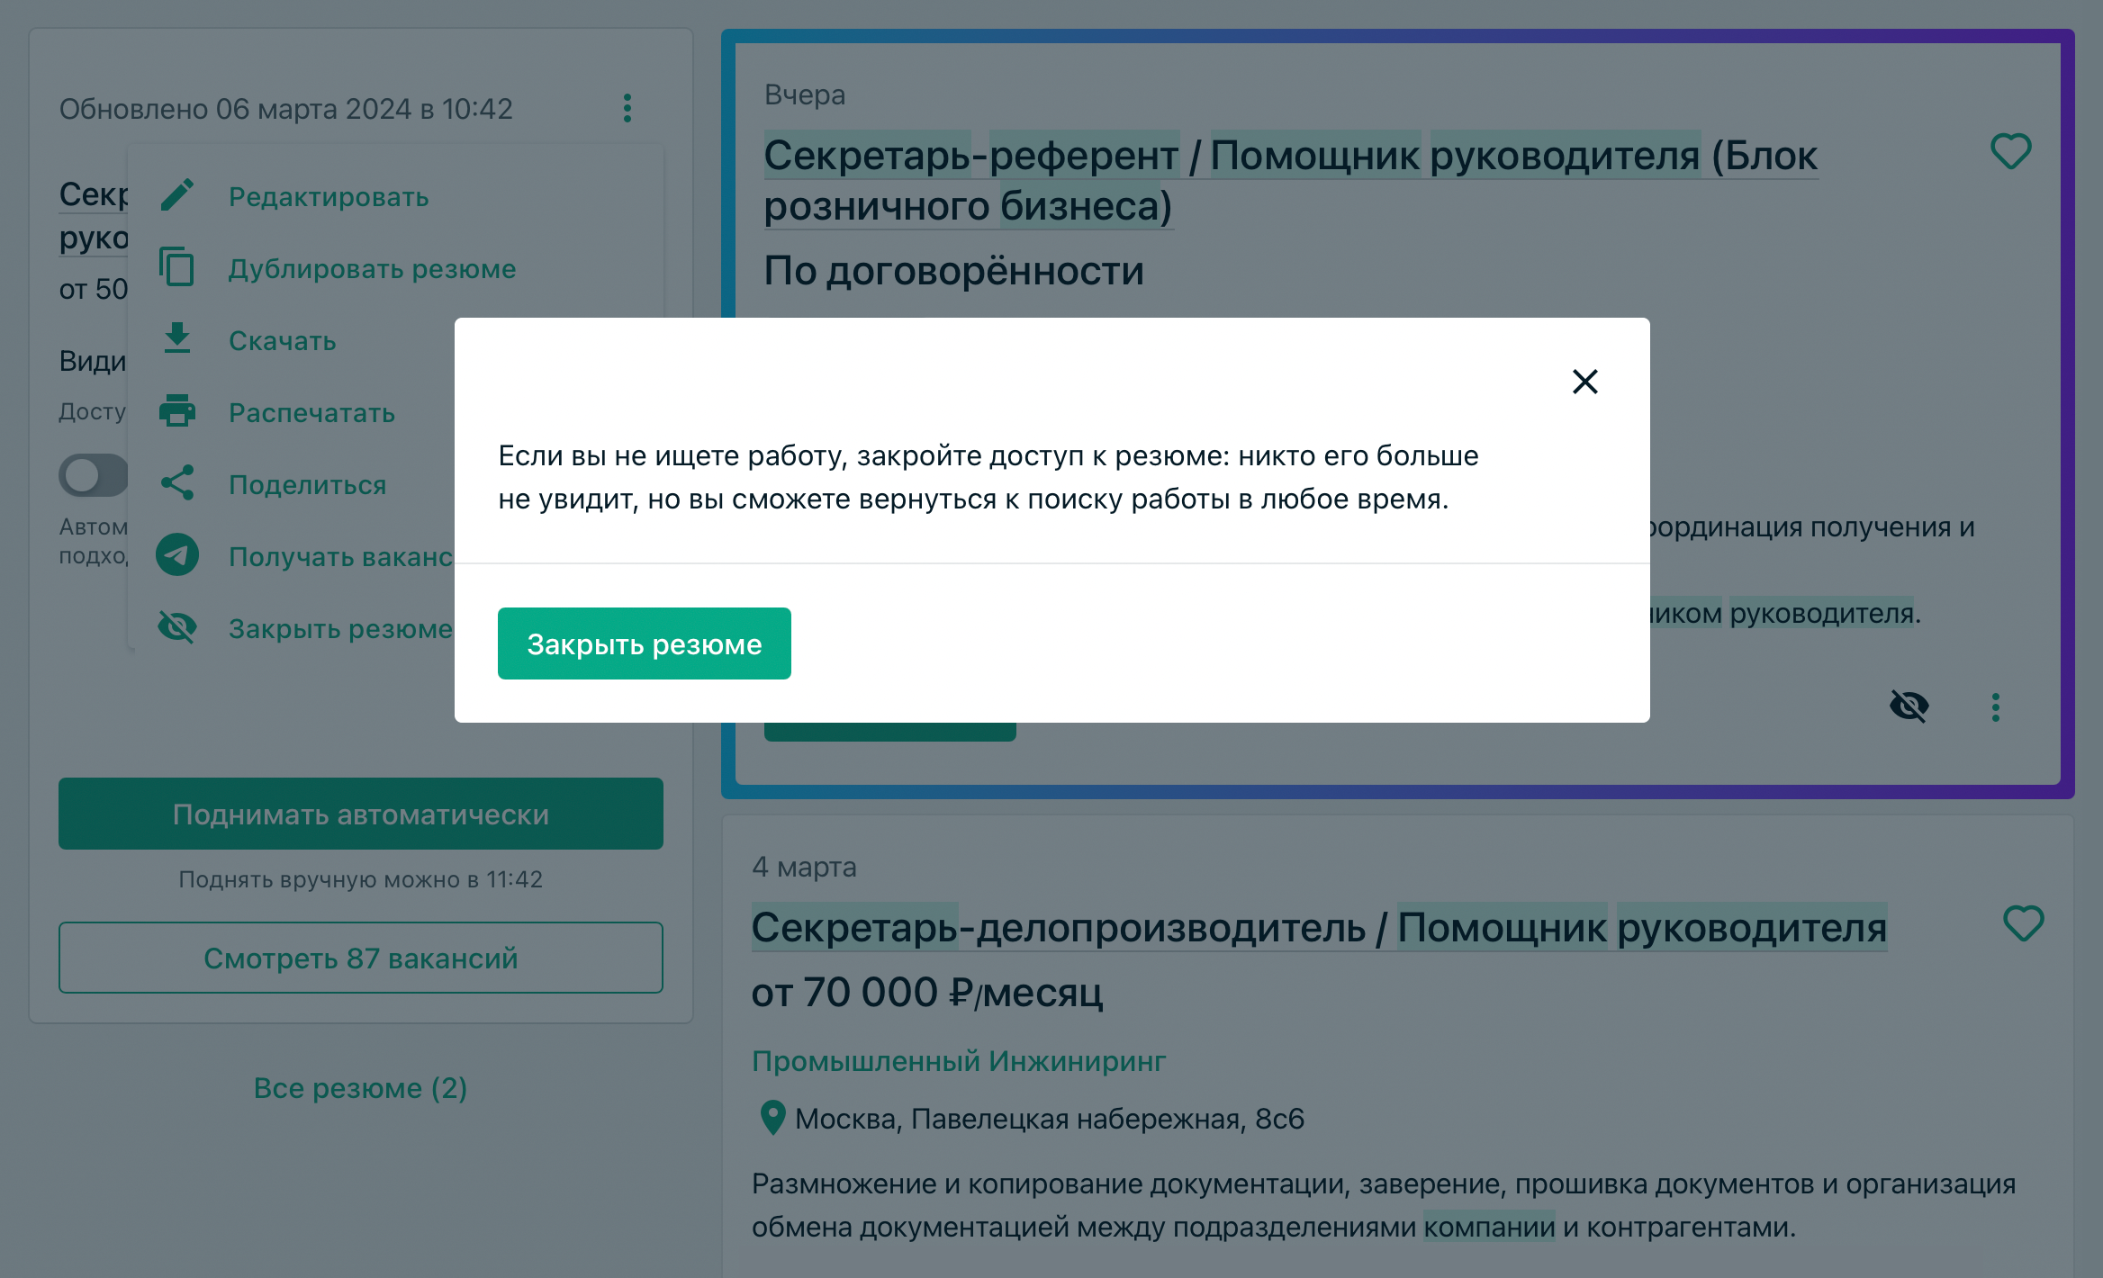Screen dimensions: 2103x1278
Task: Open Секретарь-референт / Помощник руководителя vacancy title
Action: point(1290,180)
